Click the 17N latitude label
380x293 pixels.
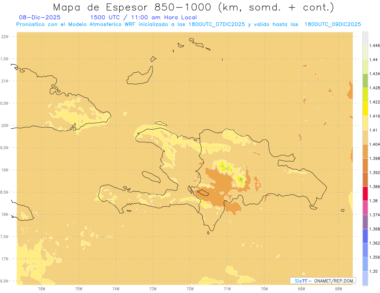pos(5,259)
